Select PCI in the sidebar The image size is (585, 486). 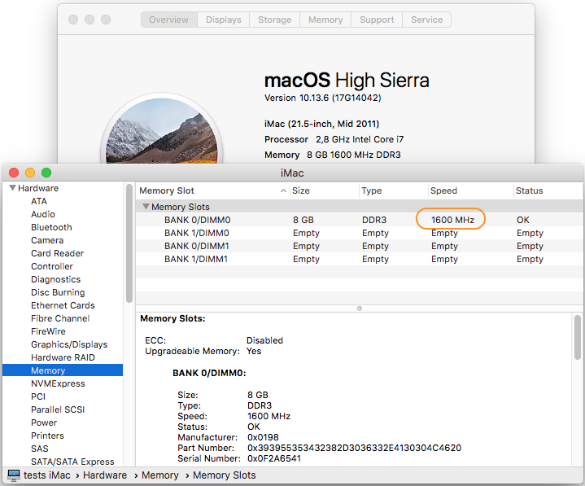38,396
